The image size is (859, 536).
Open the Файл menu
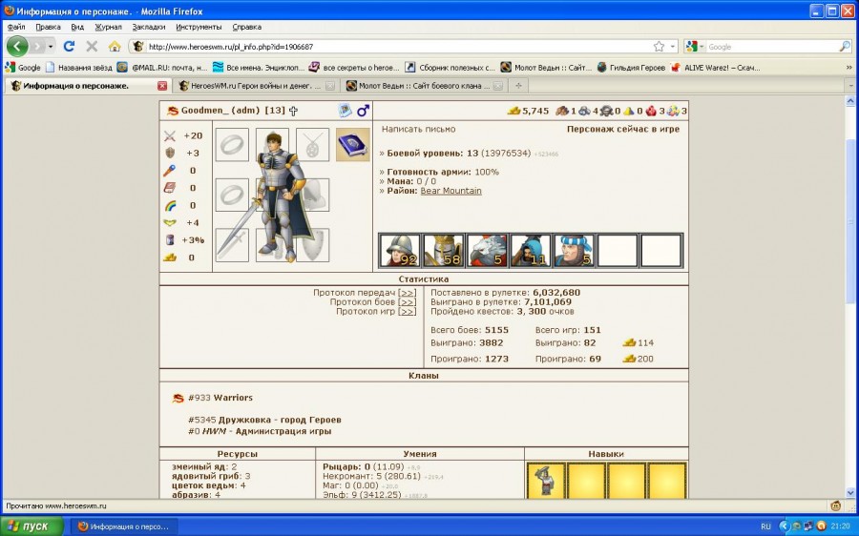click(16, 27)
